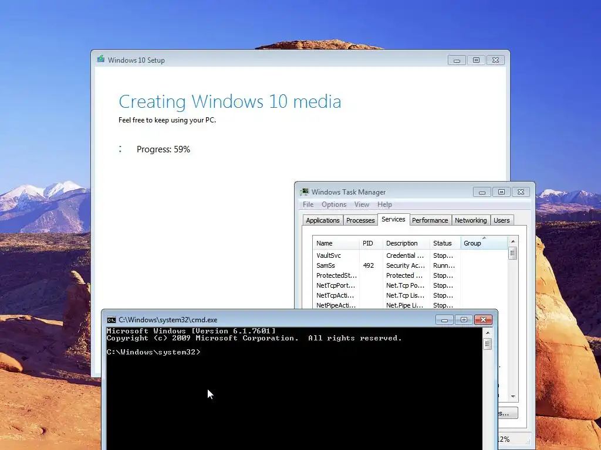
Task: Click the services list scroll up arrow
Action: pos(513,241)
